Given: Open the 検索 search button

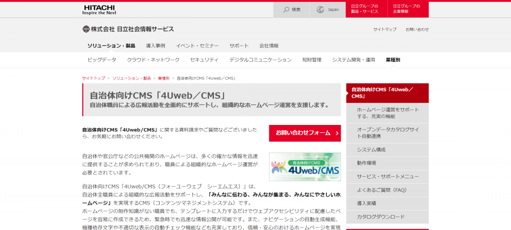Looking at the screenshot, I should point(291,10).
